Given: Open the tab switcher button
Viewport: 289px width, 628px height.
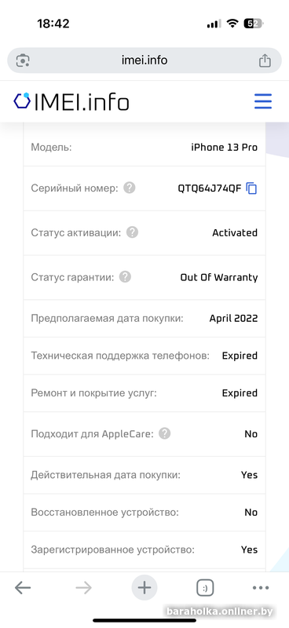Looking at the screenshot, I should (x=205, y=588).
